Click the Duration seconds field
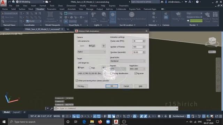Screen dimensions: 223x125 click(x=137, y=52)
